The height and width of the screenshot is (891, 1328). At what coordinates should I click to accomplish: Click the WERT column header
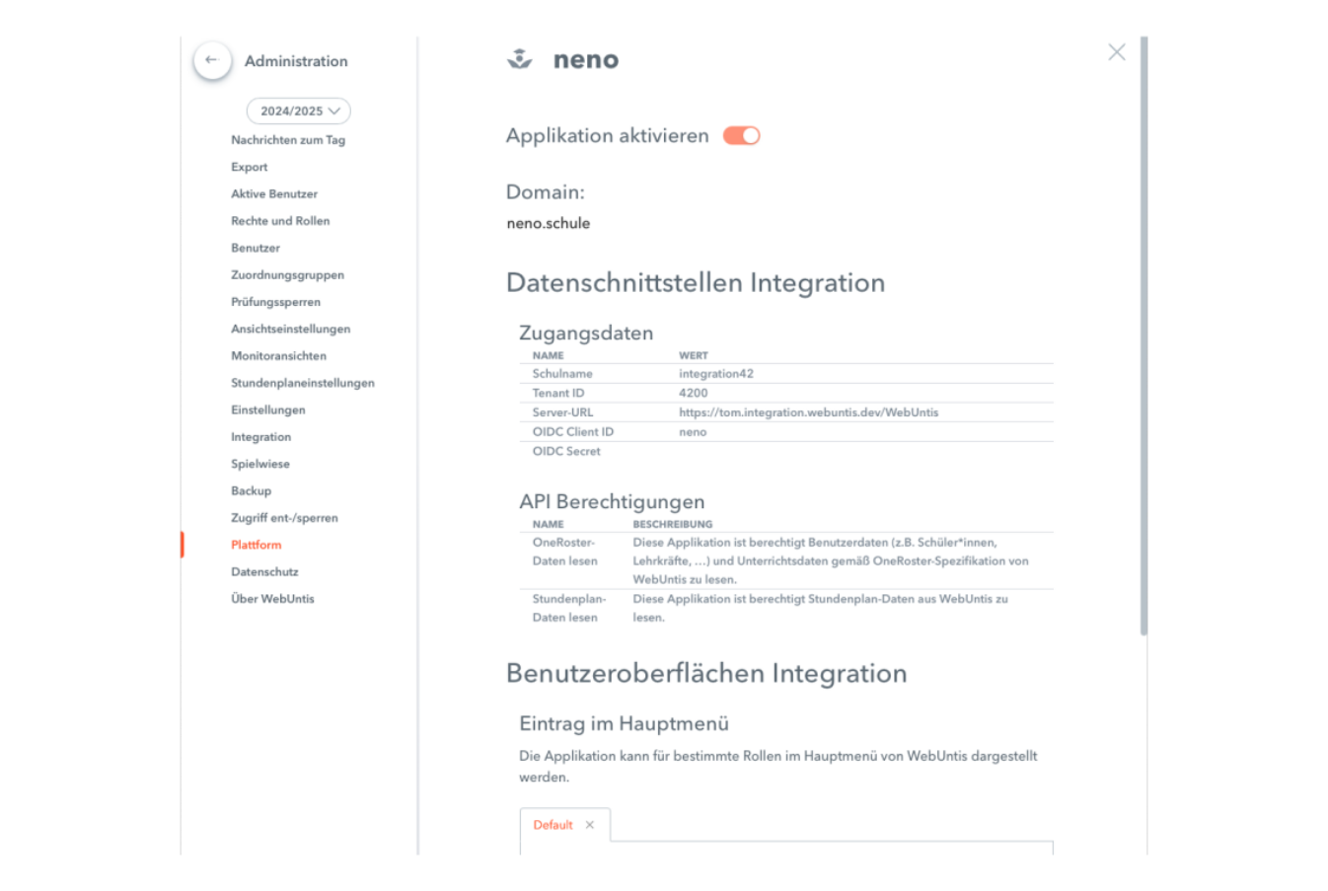[x=694, y=355]
